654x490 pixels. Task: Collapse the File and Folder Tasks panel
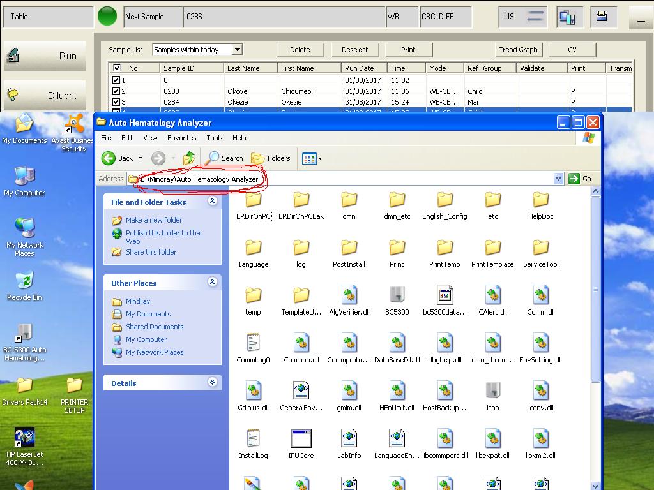tap(212, 201)
